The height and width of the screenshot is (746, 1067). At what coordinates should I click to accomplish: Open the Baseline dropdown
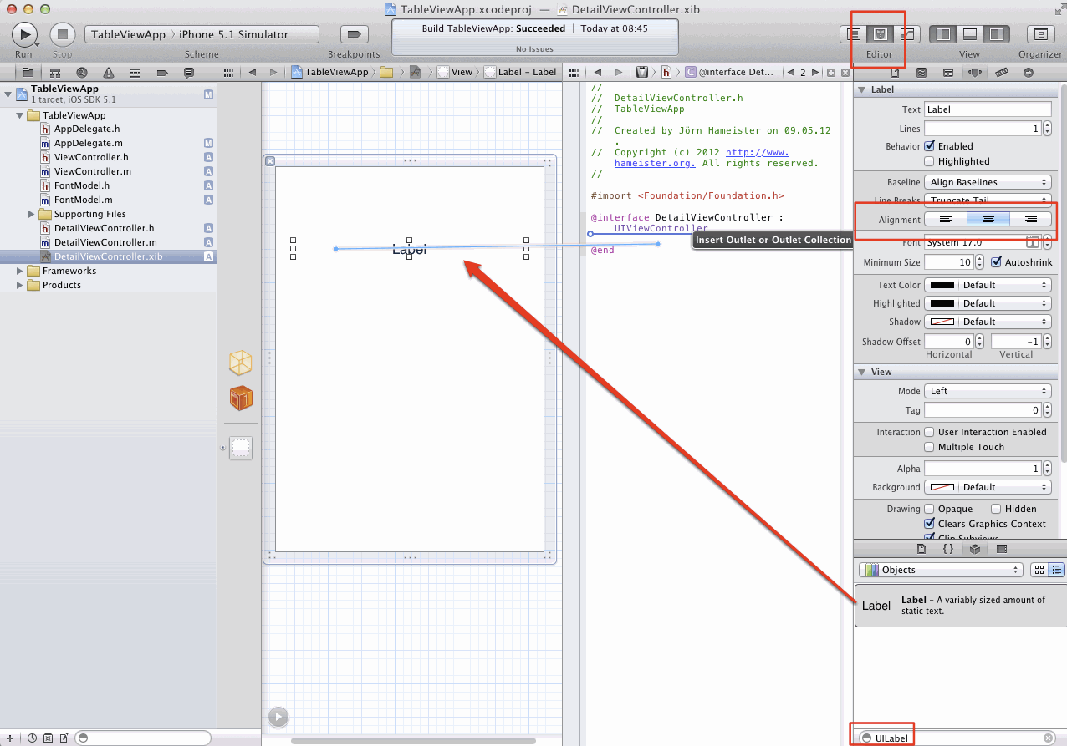988,182
